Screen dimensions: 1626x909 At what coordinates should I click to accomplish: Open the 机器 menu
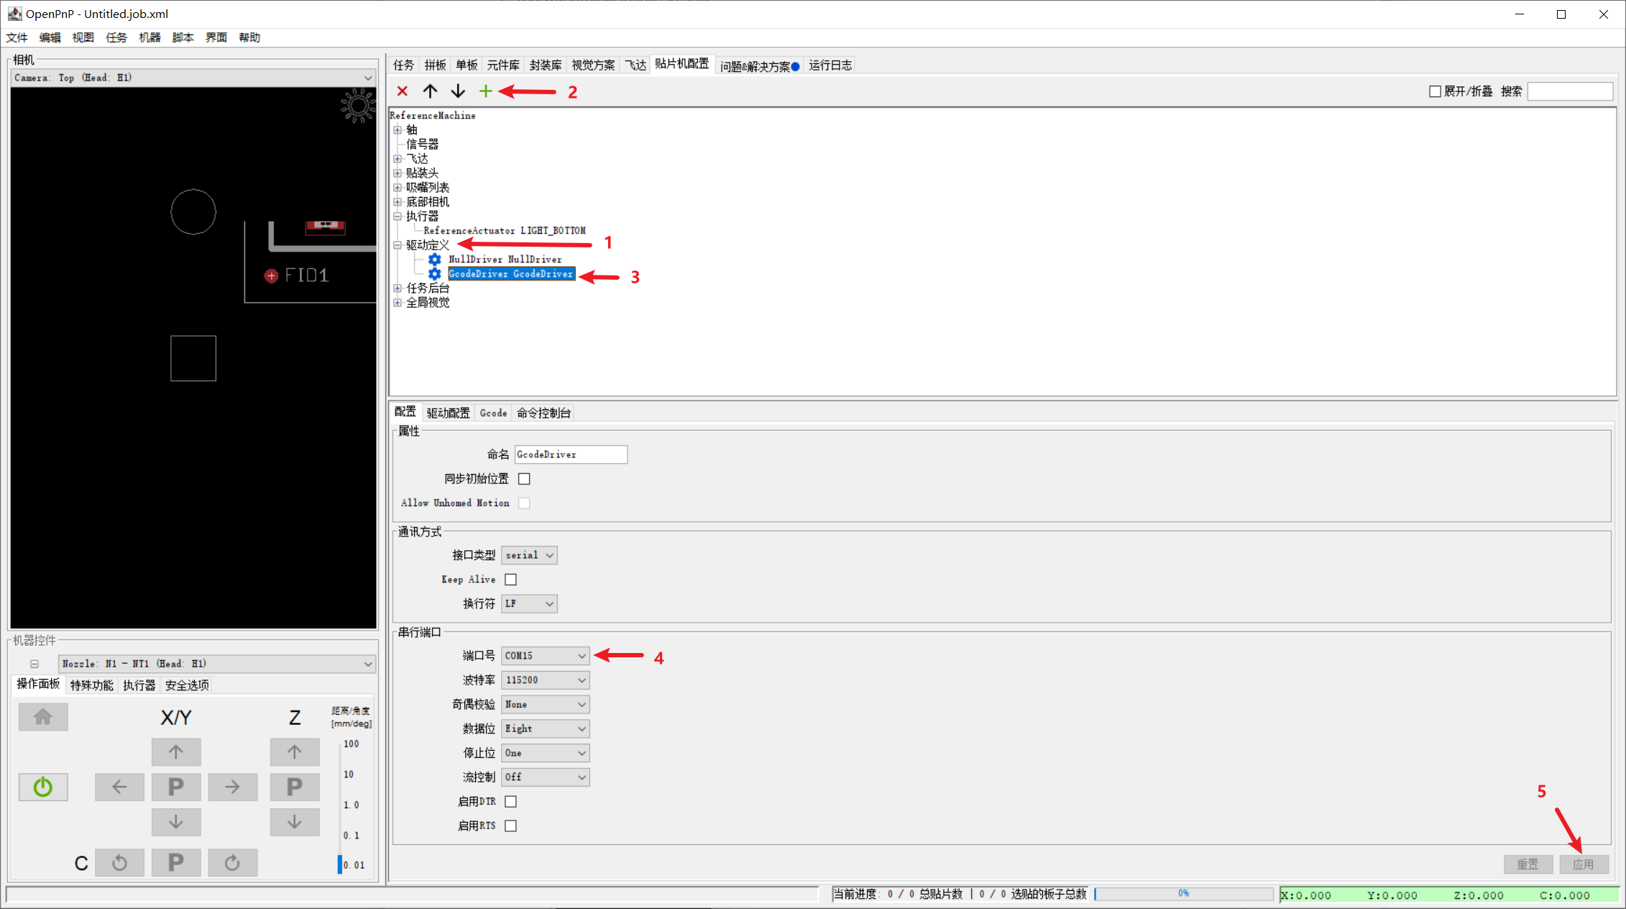[x=149, y=37]
